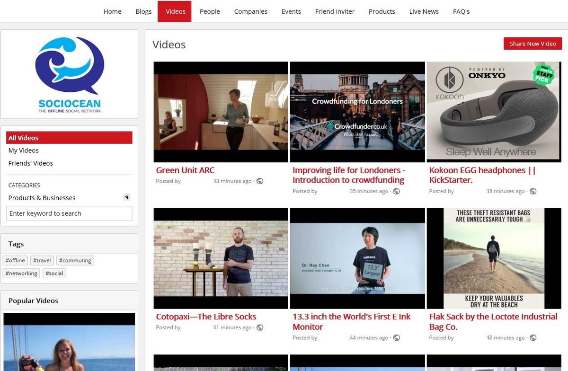
Task: Open the Dr. Ray Chen video thumbnail
Action: coord(357,258)
